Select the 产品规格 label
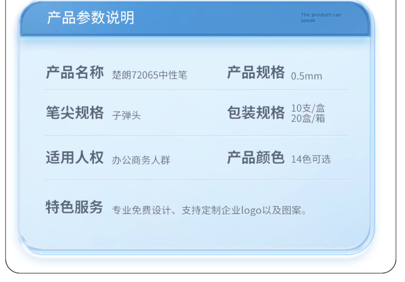Image resolution: width=405 pixels, height=282 pixels. tap(256, 72)
